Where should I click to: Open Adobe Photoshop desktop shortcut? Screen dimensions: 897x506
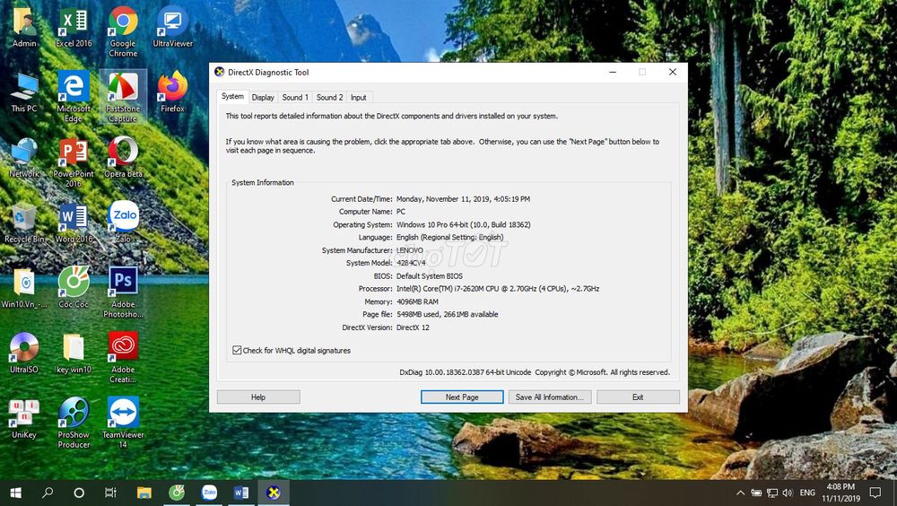point(123,292)
